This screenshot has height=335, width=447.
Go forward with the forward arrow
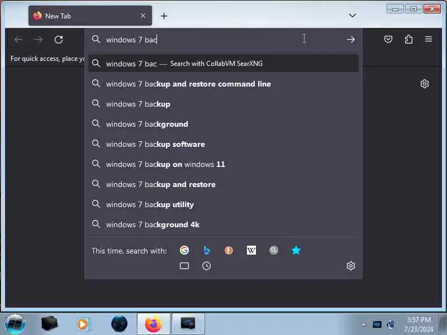pos(38,40)
